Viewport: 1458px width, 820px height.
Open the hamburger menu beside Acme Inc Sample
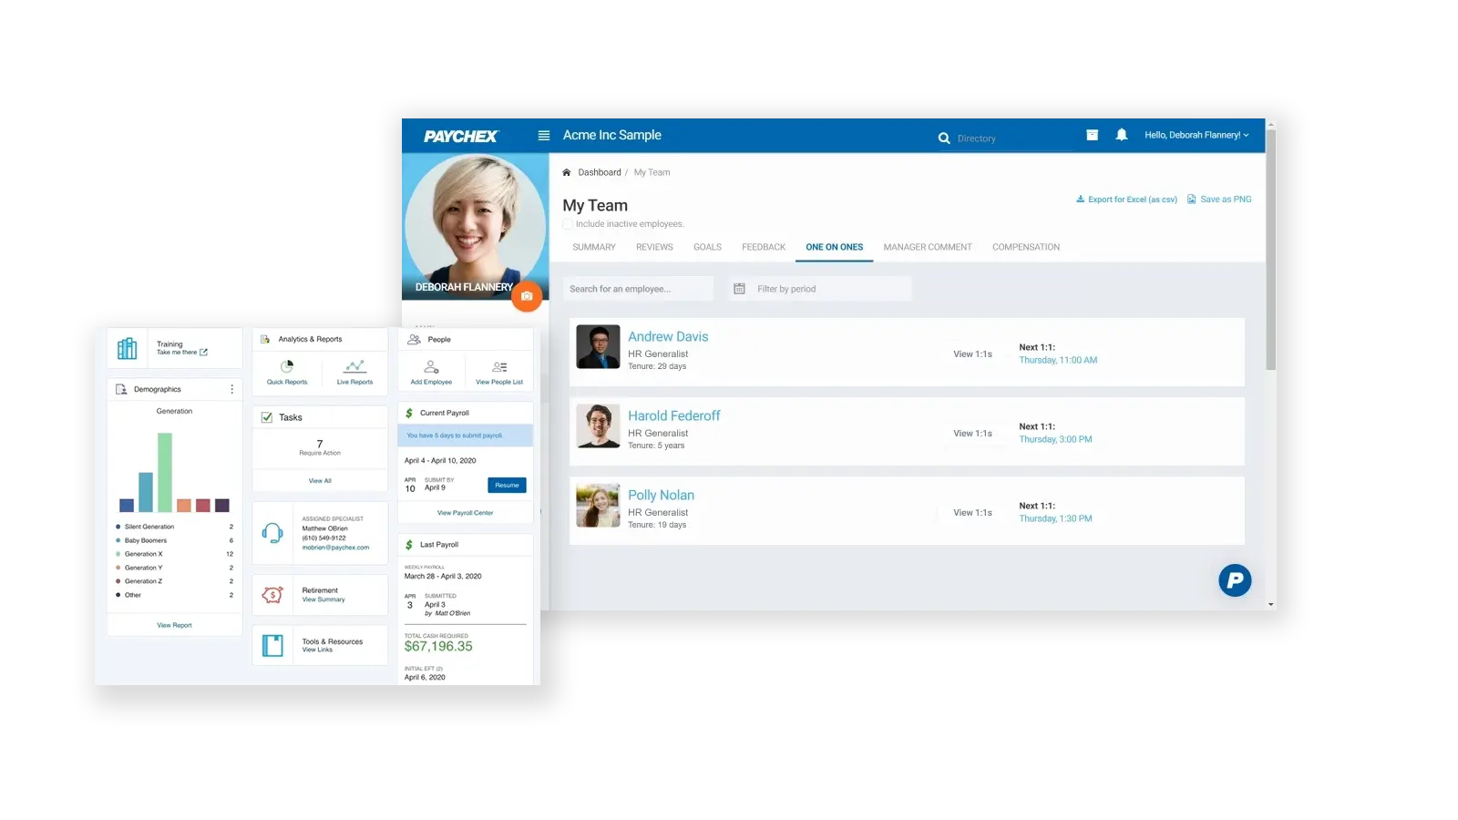pyautogui.click(x=544, y=136)
